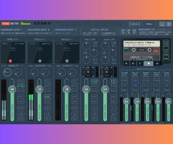Mute Hardware Input 3 strip
Image resolution: width=173 pixels, height=144 pixels.
[75, 119]
